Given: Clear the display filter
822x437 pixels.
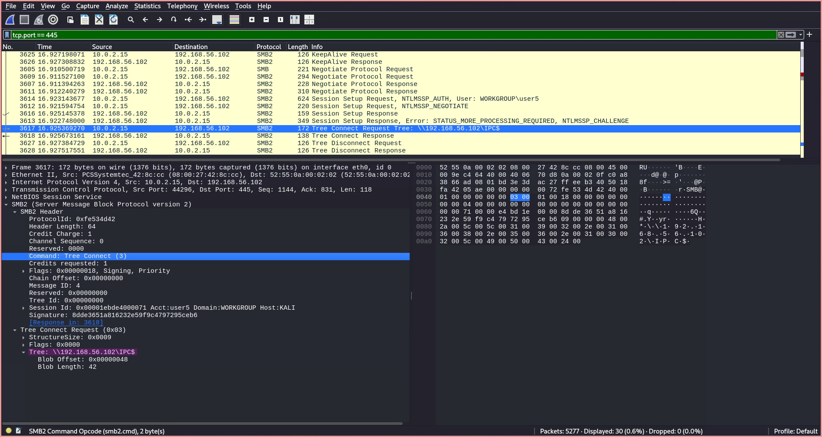Looking at the screenshot, I should (781, 35).
